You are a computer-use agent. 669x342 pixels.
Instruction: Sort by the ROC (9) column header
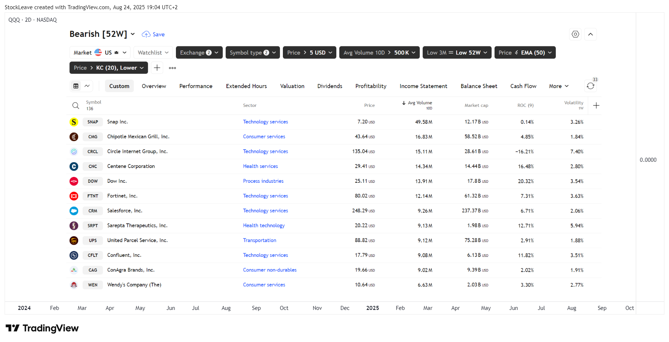tap(525, 105)
